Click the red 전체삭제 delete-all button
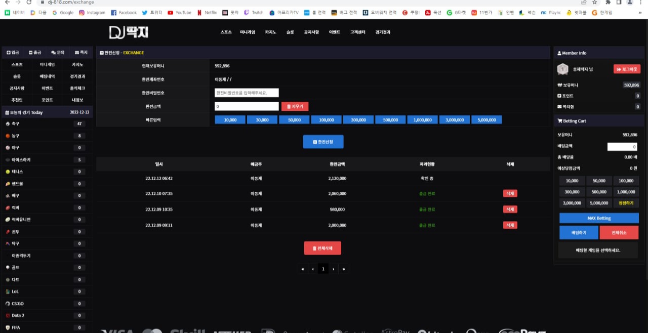The image size is (648, 333). coord(322,248)
